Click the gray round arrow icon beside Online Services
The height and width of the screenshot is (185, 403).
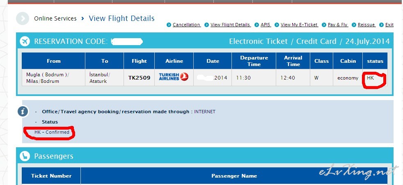tap(22, 18)
